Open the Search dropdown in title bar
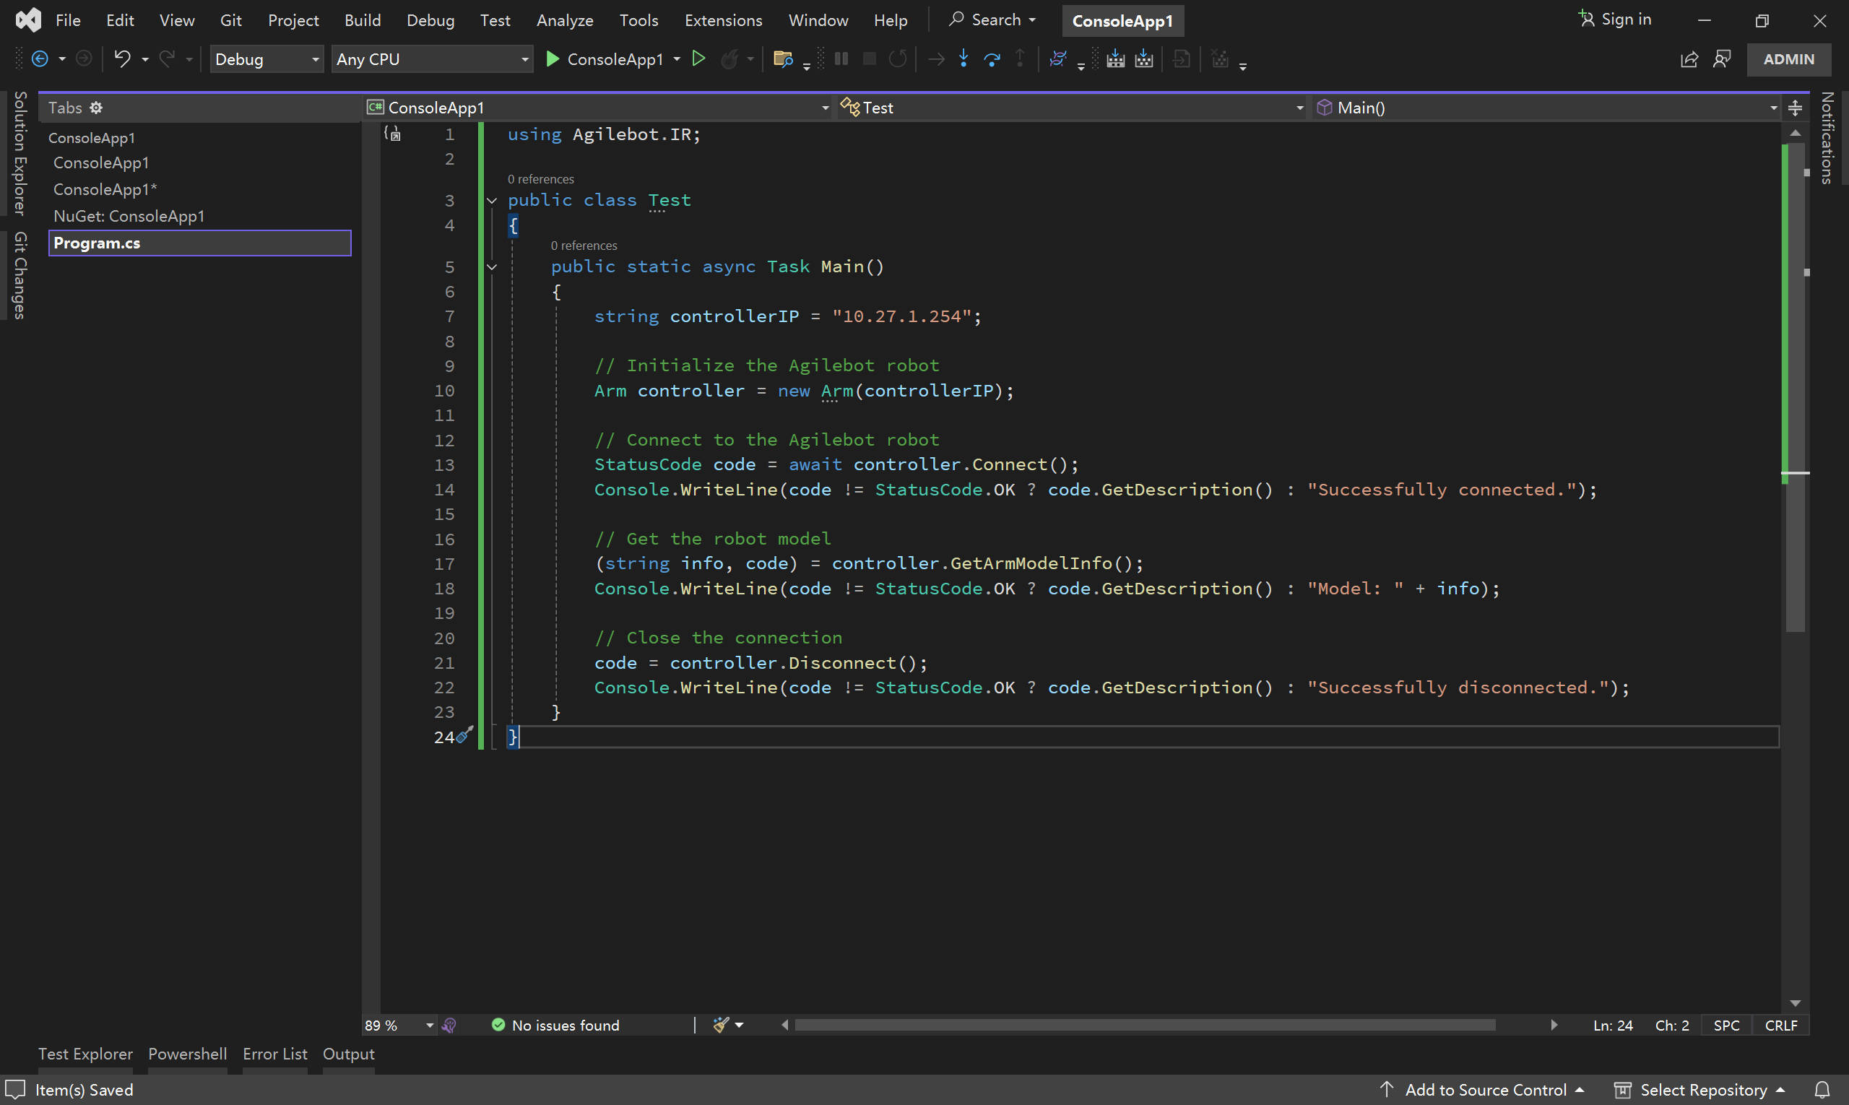 click(x=992, y=19)
